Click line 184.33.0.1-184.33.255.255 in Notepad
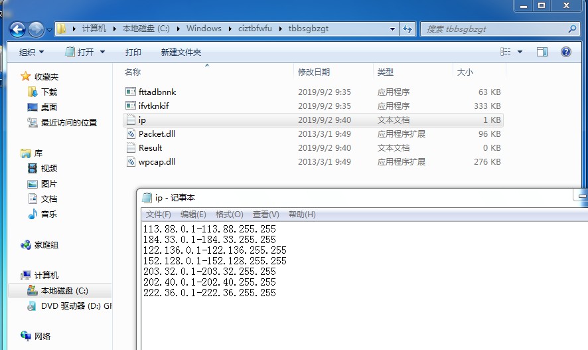Image resolution: width=588 pixels, height=350 pixels. click(x=209, y=239)
